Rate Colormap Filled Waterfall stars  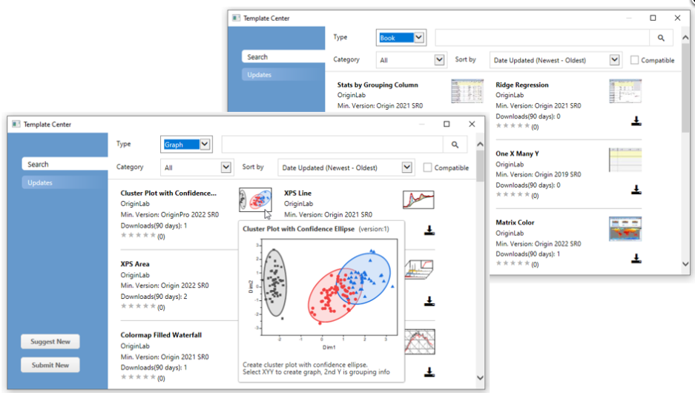click(138, 377)
